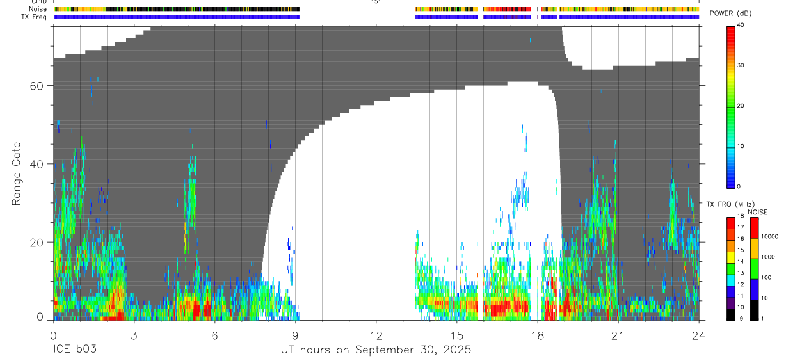Select the green 13-14 MHz frequency swatch
Viewport: 786px width, 363px height.
coord(731,269)
